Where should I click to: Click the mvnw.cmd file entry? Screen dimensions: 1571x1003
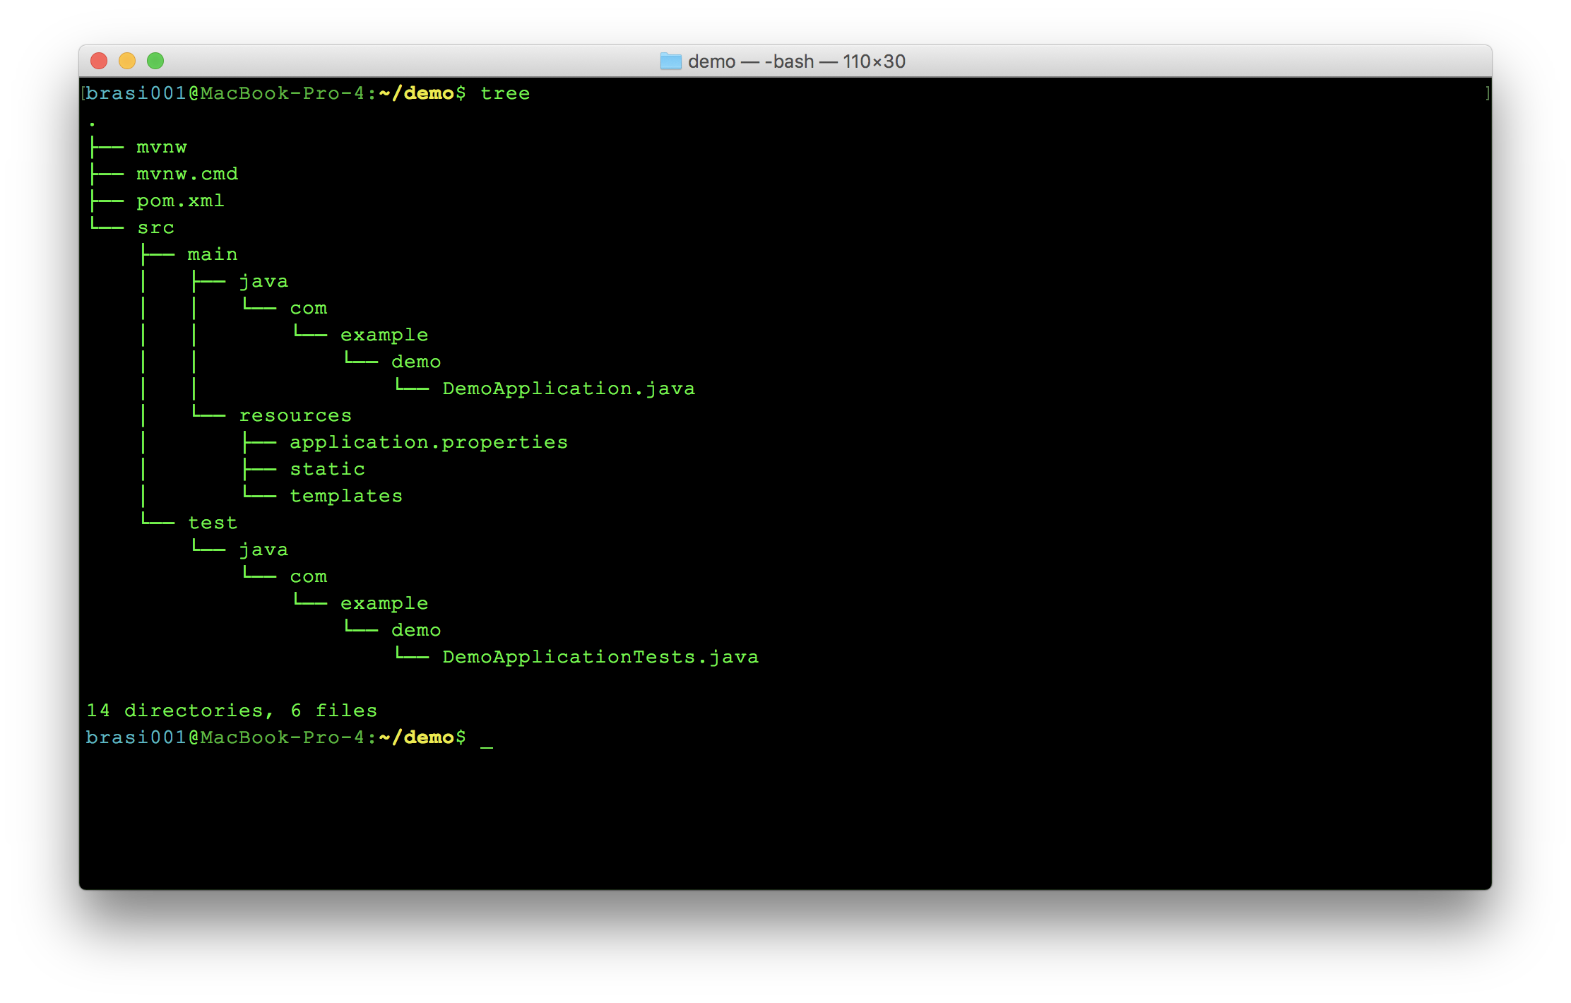point(187,174)
